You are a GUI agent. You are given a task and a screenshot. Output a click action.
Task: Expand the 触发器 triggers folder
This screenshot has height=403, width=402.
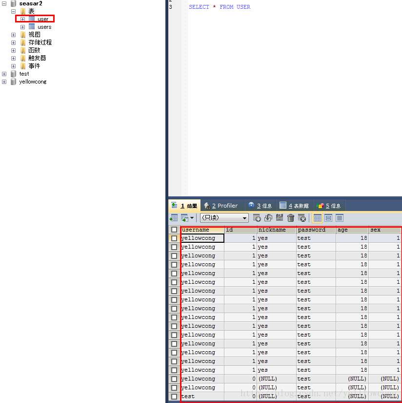pyautogui.click(x=13, y=58)
